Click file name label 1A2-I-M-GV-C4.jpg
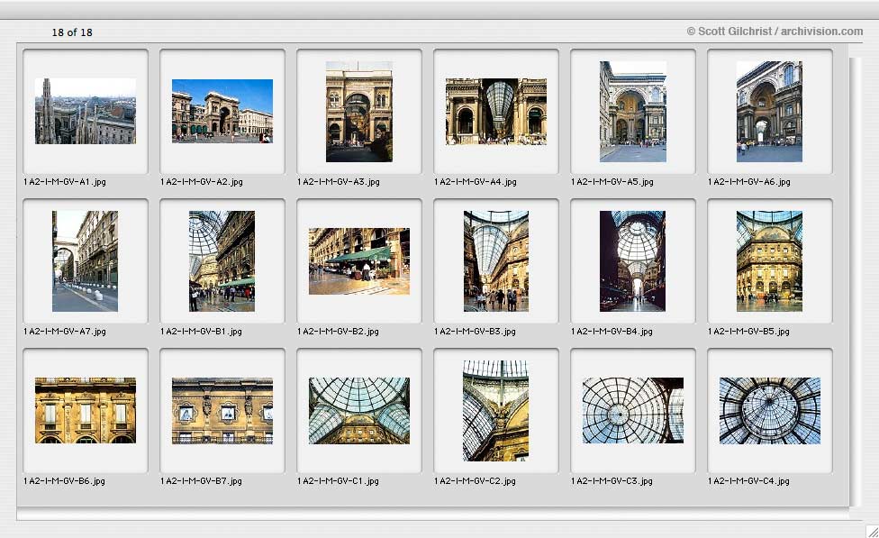The image size is (879, 538). pyautogui.click(x=748, y=481)
